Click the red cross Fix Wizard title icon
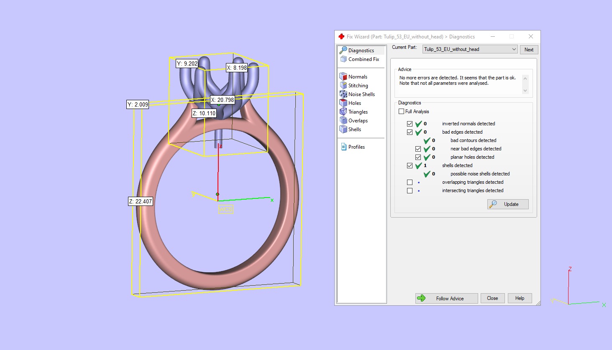Viewport: 612px width, 350px height. tap(341, 37)
